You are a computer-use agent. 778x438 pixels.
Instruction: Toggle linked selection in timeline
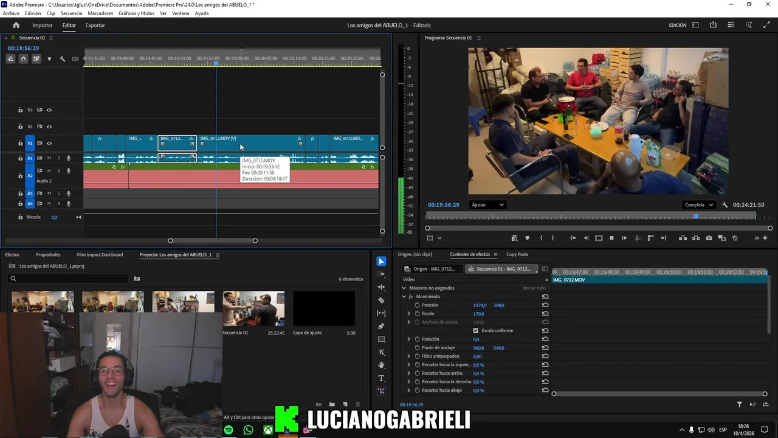point(36,59)
